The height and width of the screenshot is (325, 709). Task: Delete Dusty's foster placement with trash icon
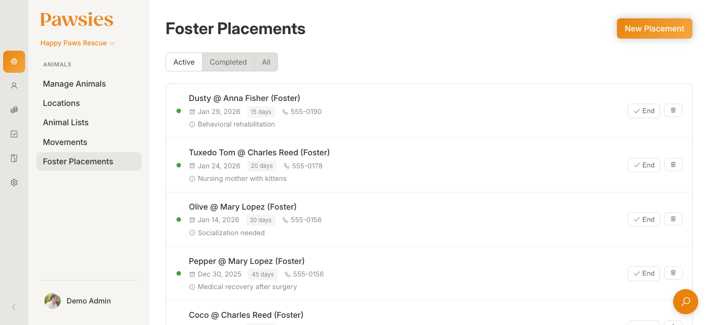[x=673, y=110]
